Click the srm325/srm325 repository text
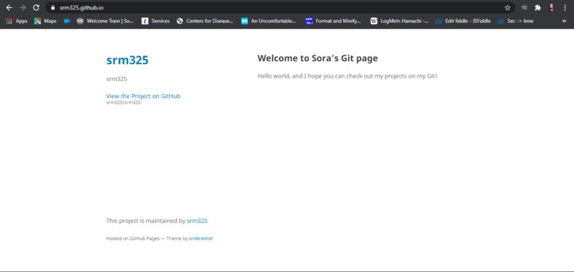This screenshot has height=272, width=574. coord(123,103)
